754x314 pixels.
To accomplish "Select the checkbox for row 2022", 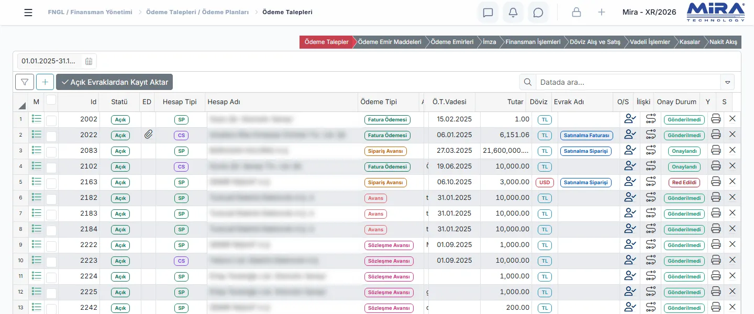I will (x=51, y=136).
